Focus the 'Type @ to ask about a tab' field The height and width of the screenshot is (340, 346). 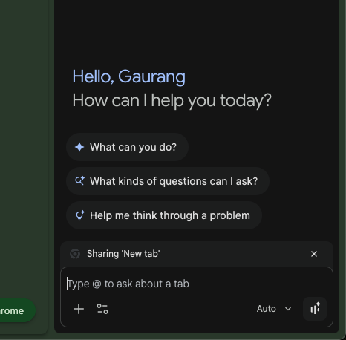tap(197, 284)
